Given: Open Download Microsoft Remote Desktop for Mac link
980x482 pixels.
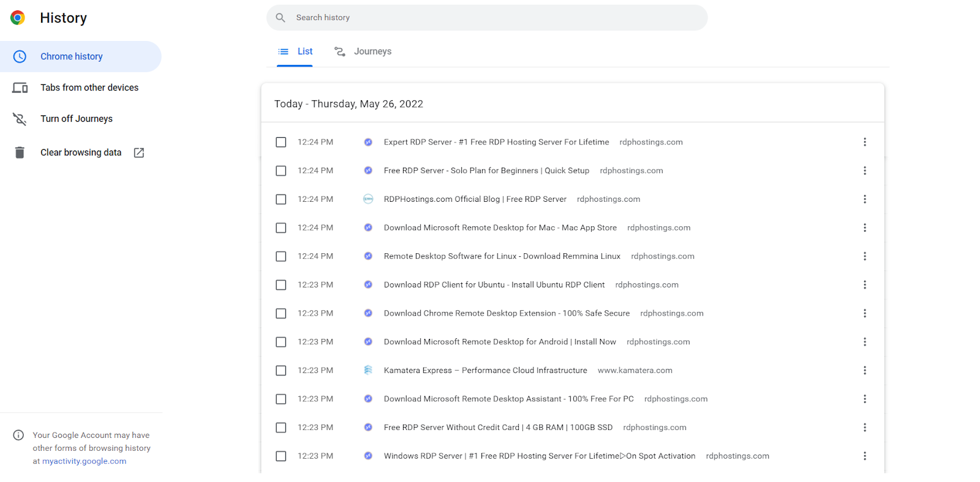Looking at the screenshot, I should tap(500, 228).
